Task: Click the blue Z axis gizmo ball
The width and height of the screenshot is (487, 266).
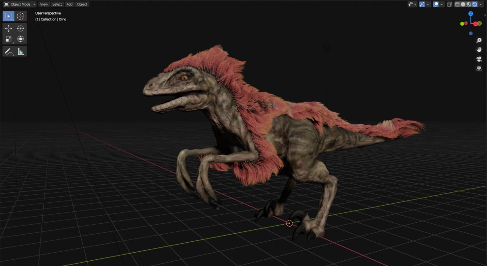Action: (470, 14)
